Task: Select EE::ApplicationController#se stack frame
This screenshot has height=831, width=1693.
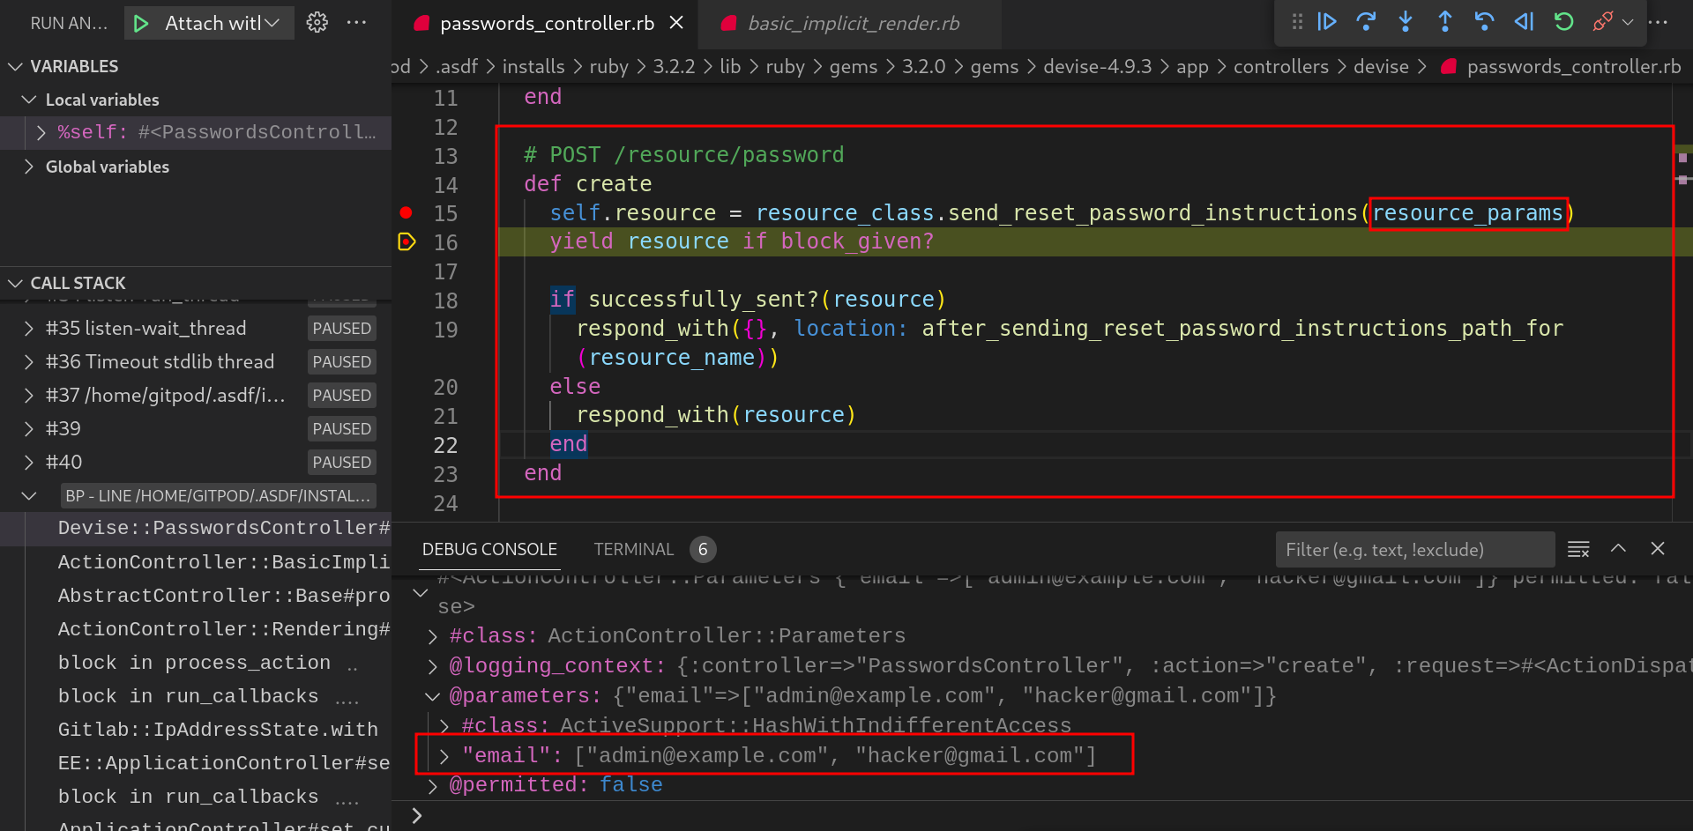Action: click(x=196, y=762)
